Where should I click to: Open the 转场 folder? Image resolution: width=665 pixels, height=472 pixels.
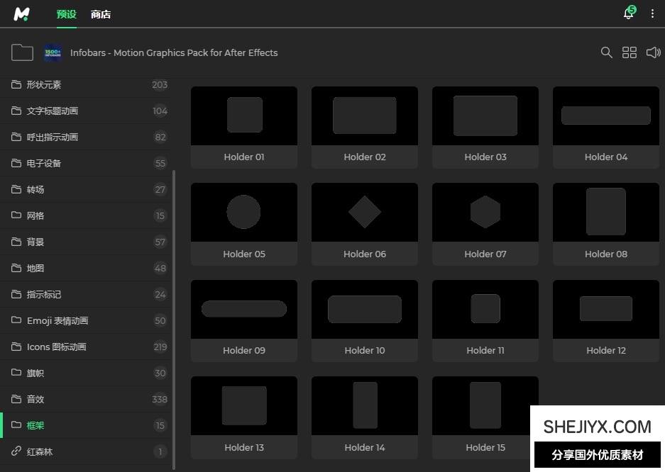tap(35, 189)
